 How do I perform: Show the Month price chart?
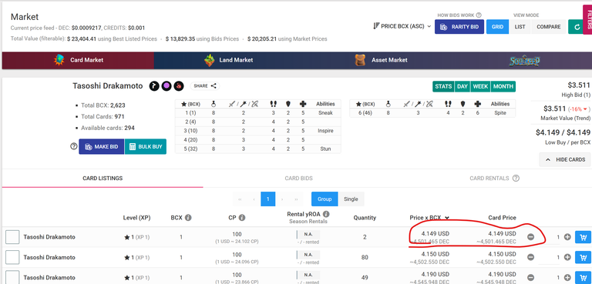coord(503,86)
